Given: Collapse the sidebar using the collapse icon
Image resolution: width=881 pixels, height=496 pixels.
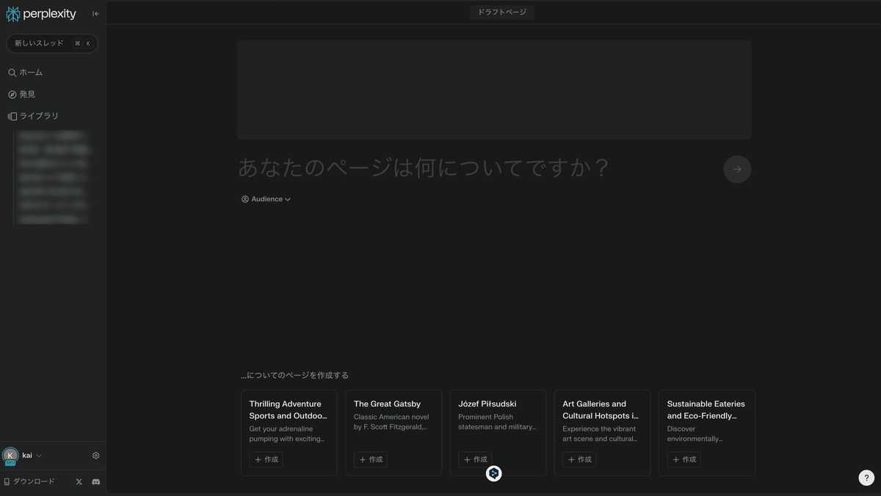Looking at the screenshot, I should coord(95,12).
